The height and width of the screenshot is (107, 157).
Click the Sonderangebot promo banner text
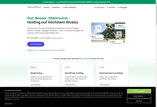pyautogui.click(x=77, y=2)
